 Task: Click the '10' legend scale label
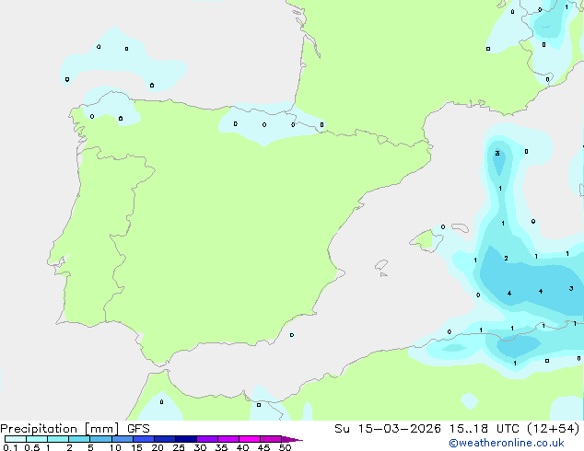click(115, 447)
